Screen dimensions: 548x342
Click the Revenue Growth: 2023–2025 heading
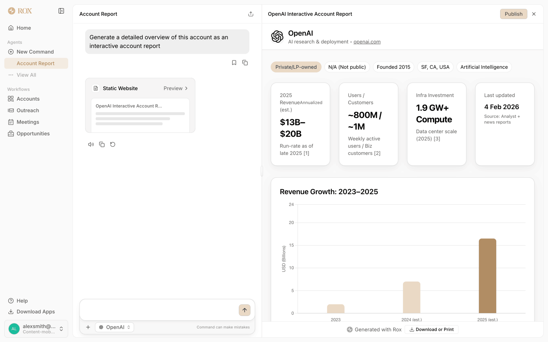coord(329,192)
